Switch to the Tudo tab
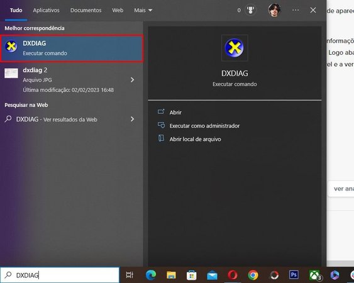The height and width of the screenshot is (283, 354). (x=16, y=10)
